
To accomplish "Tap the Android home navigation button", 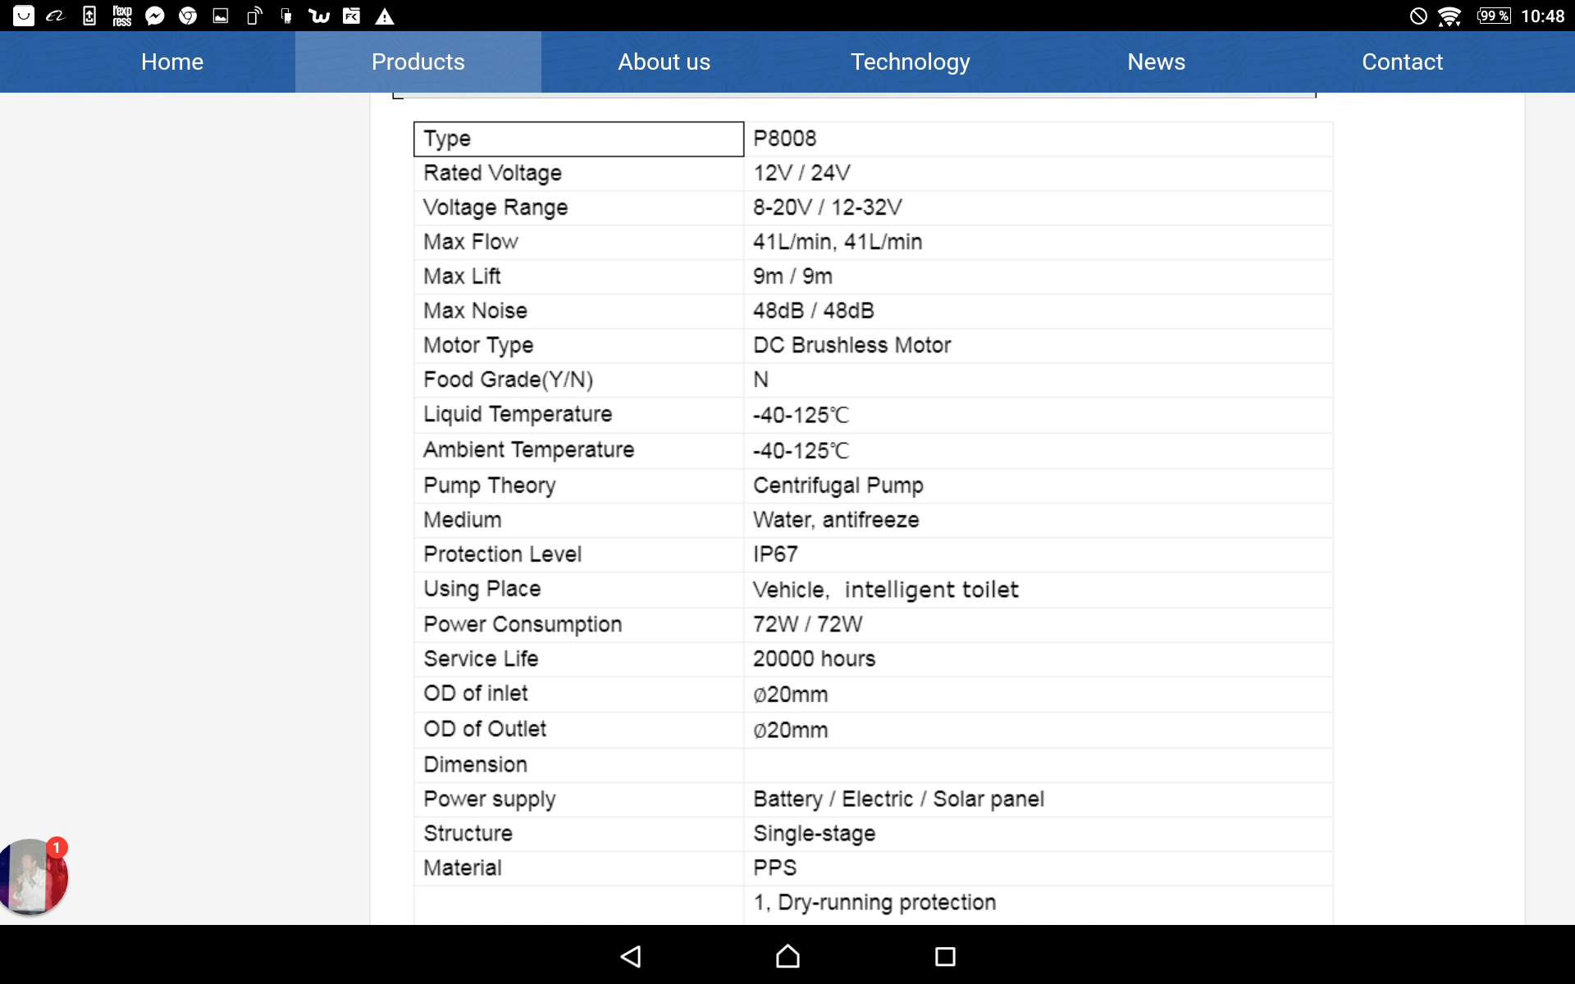I will click(x=787, y=956).
